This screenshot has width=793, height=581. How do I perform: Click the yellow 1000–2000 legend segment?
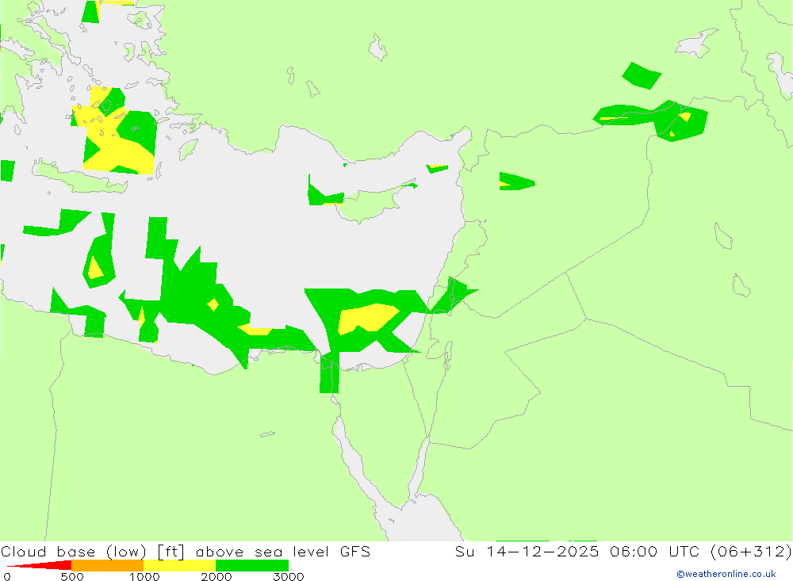click(x=179, y=565)
